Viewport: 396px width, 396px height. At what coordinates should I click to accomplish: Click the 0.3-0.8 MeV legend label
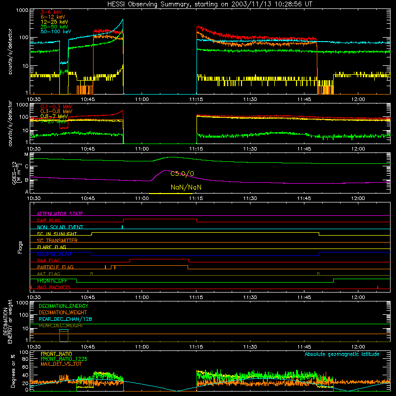click(56, 111)
